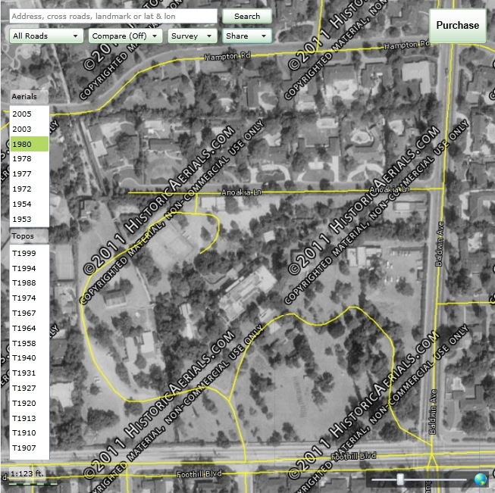Image resolution: width=495 pixels, height=493 pixels.
Task: Choose the T1927 topo map
Action: [30, 388]
